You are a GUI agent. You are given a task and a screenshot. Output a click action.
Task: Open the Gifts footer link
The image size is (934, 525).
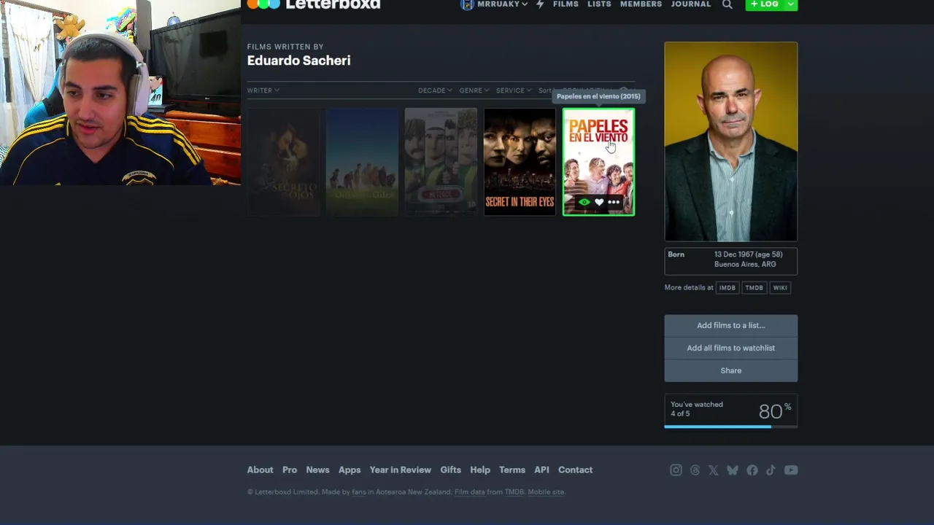(450, 470)
